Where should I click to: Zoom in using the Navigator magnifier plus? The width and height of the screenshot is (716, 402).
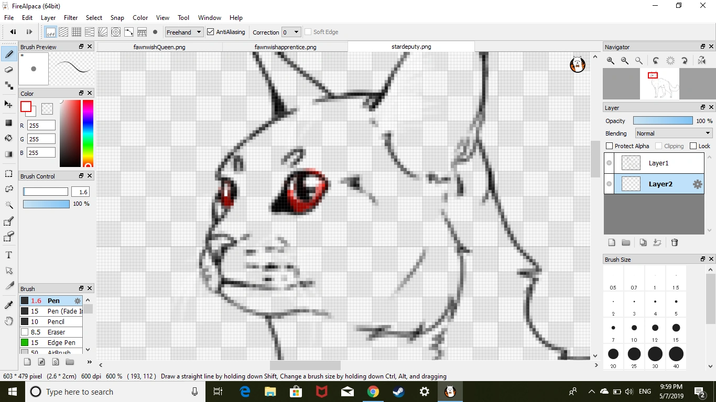[611, 61]
